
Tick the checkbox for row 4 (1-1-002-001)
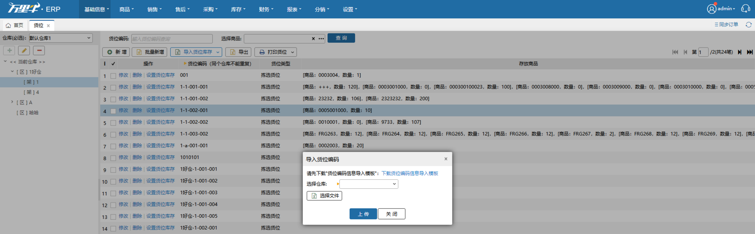point(113,111)
